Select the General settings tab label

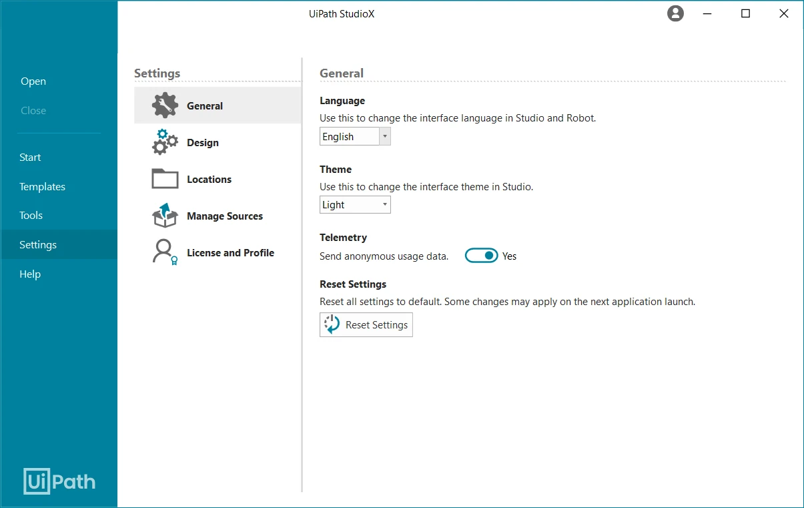click(x=205, y=106)
